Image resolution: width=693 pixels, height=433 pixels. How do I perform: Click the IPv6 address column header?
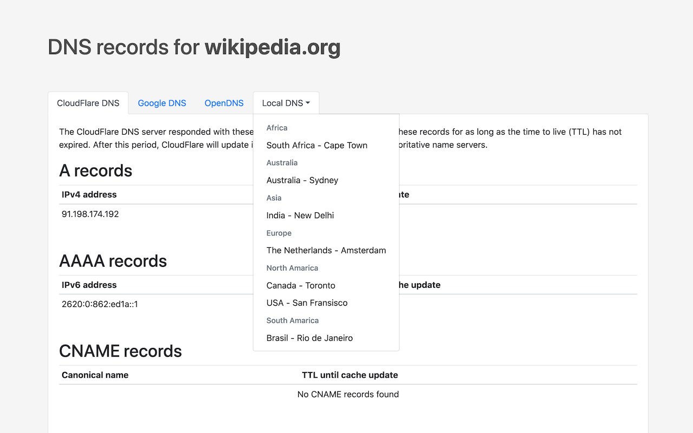click(x=89, y=285)
